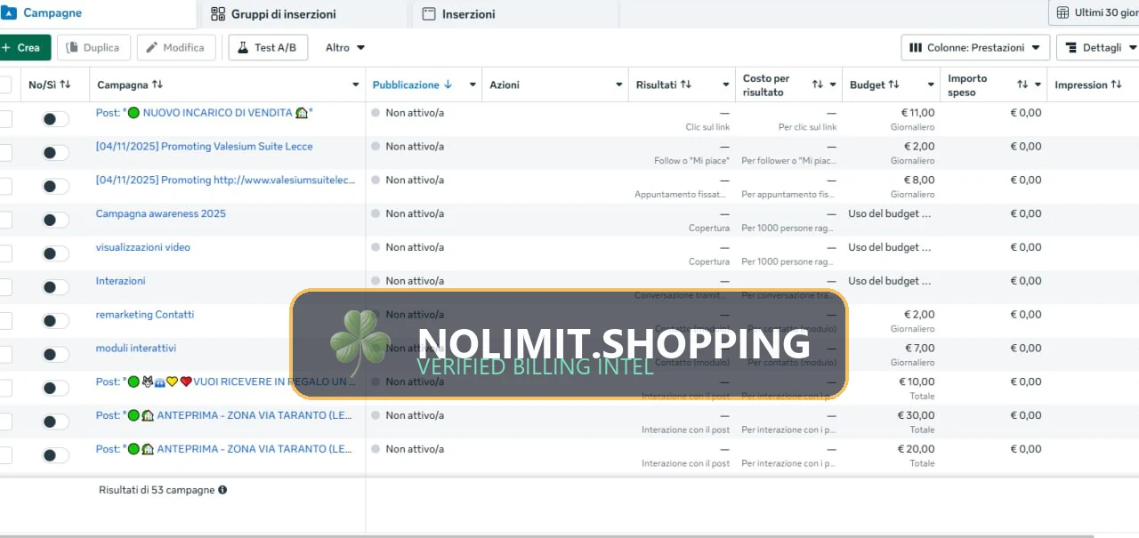Click the flask icon on Test A/B

point(243,48)
